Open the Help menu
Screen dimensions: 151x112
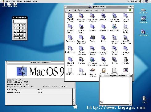(35, 1)
